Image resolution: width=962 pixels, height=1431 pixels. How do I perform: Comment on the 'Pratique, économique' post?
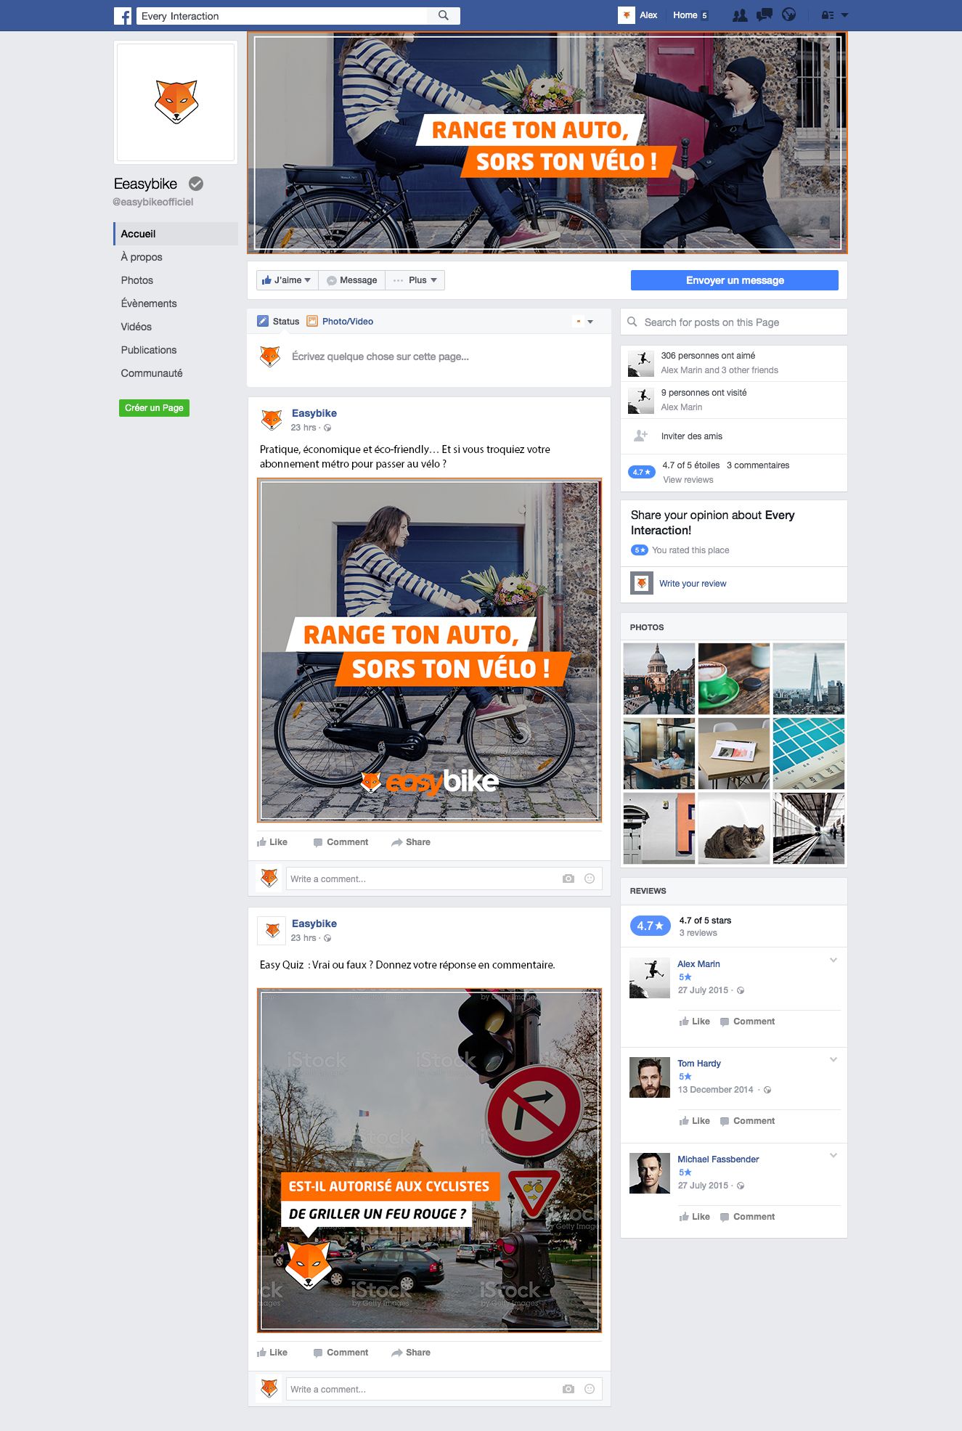pos(341,842)
